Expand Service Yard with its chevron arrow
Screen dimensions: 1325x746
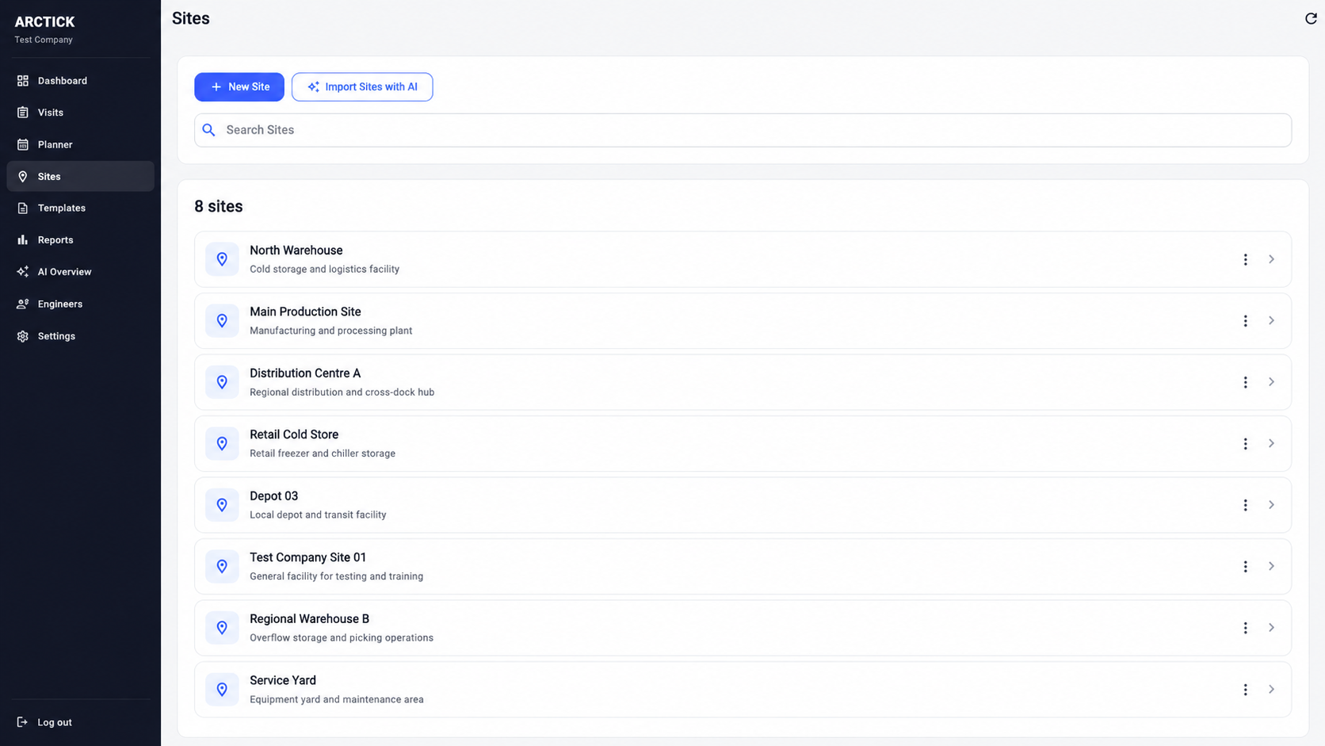tap(1271, 690)
